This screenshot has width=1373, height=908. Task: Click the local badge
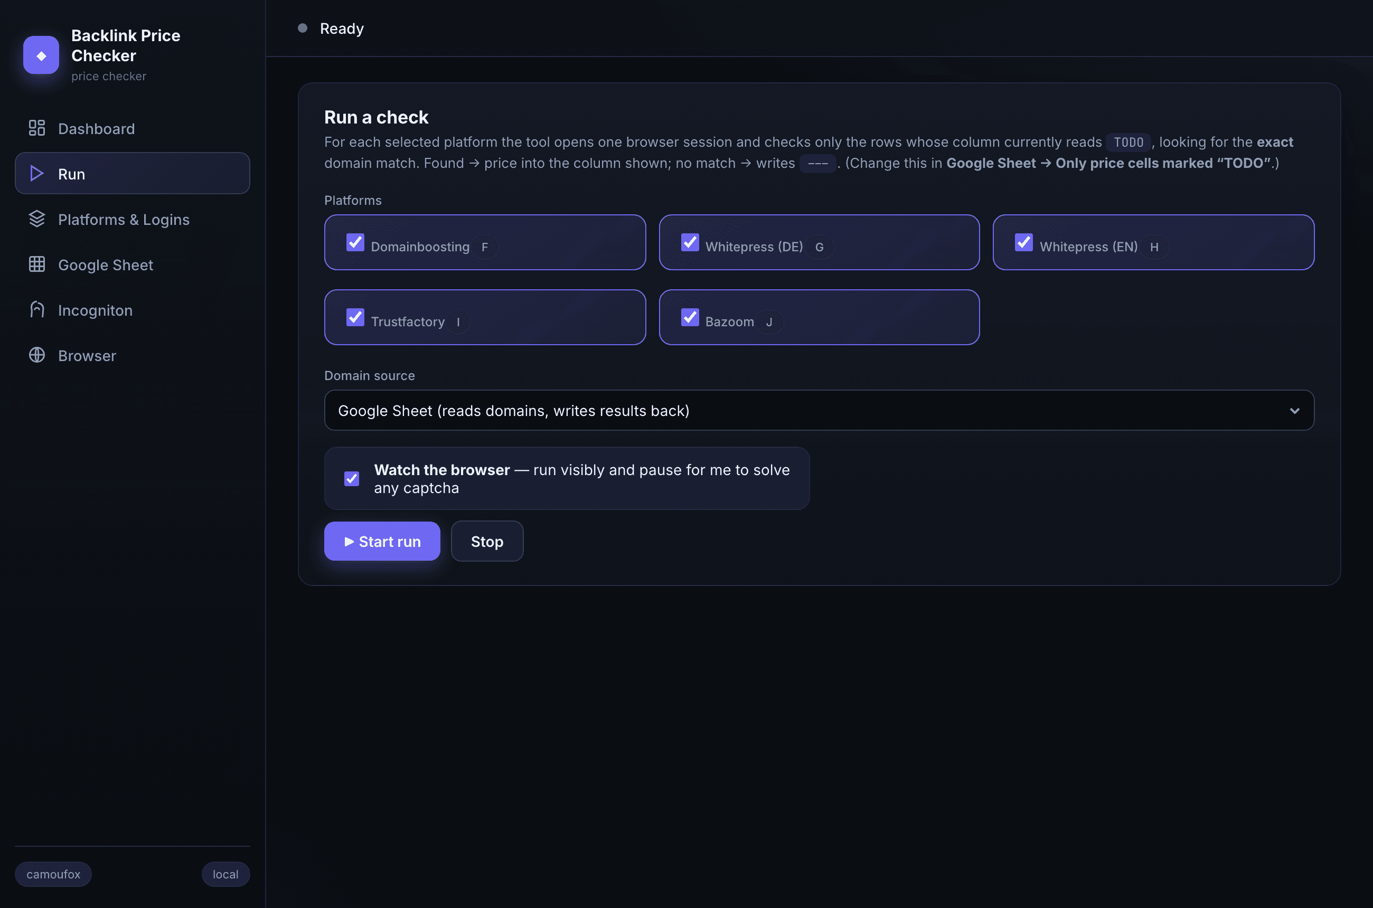225,873
